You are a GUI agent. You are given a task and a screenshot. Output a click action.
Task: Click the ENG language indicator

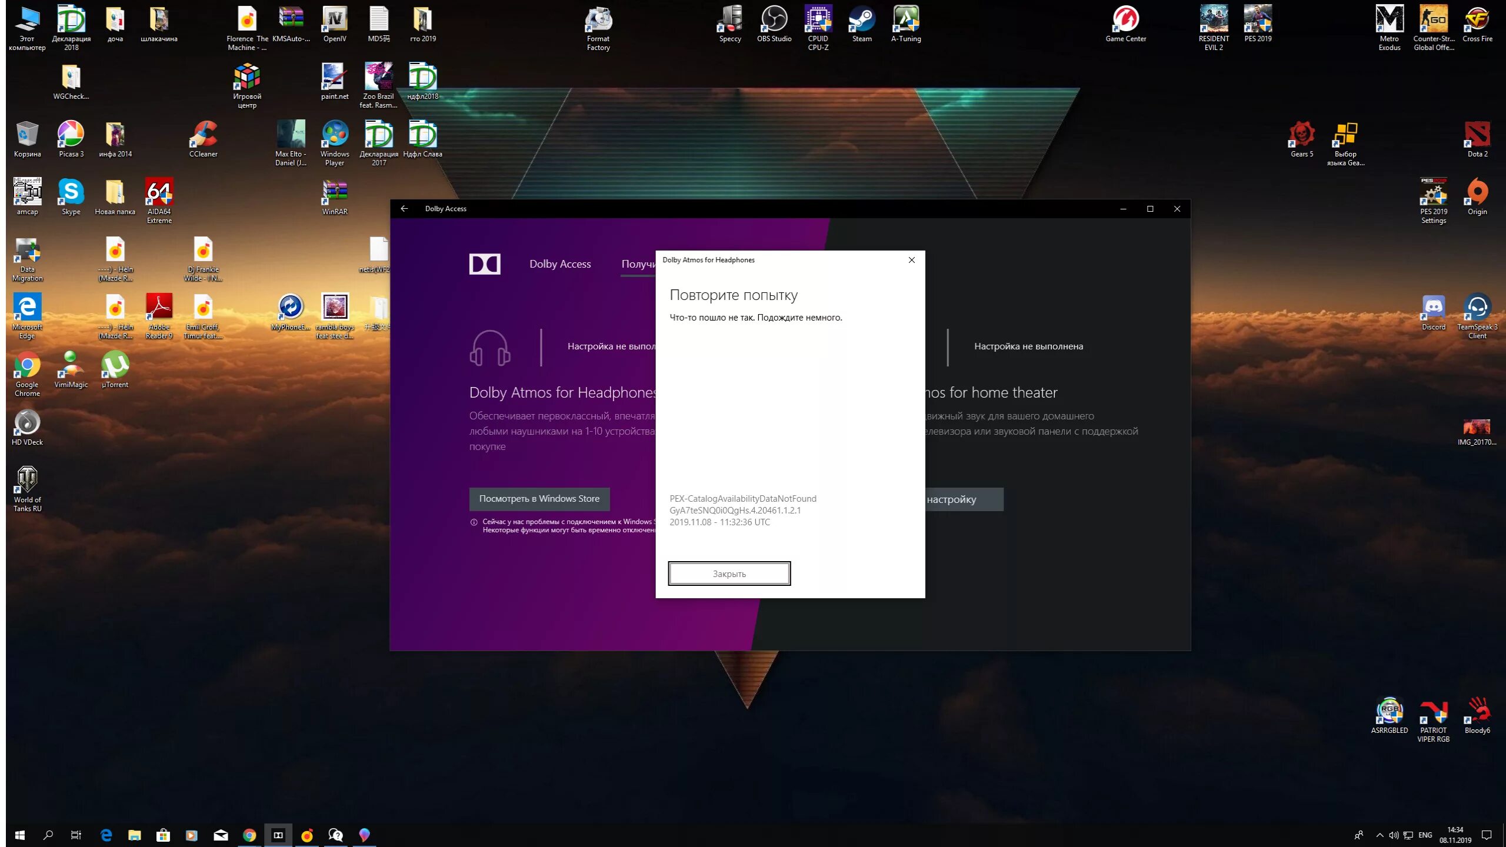point(1425,835)
